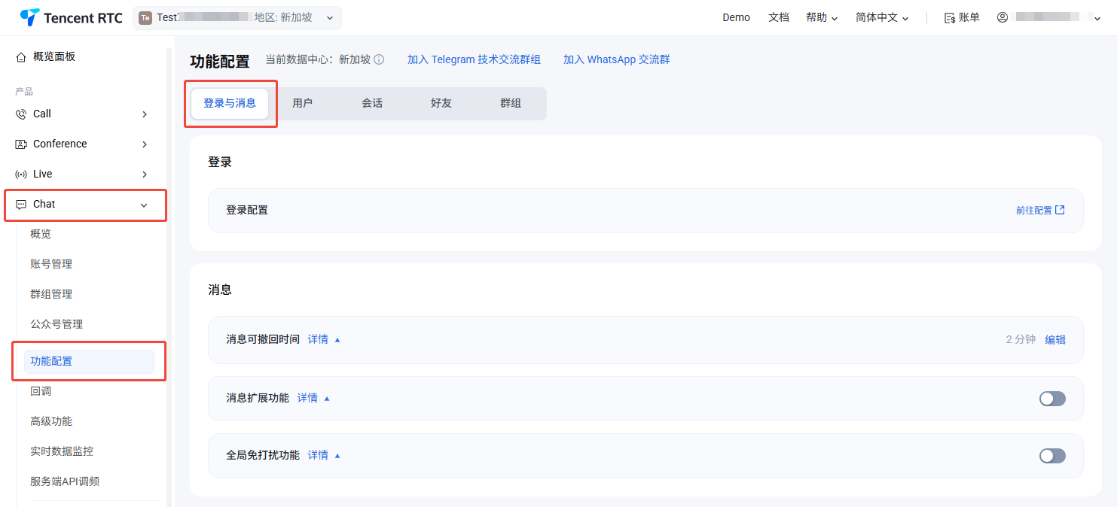Expand the Conference submenu chevron
1117x507 pixels.
pyautogui.click(x=145, y=144)
